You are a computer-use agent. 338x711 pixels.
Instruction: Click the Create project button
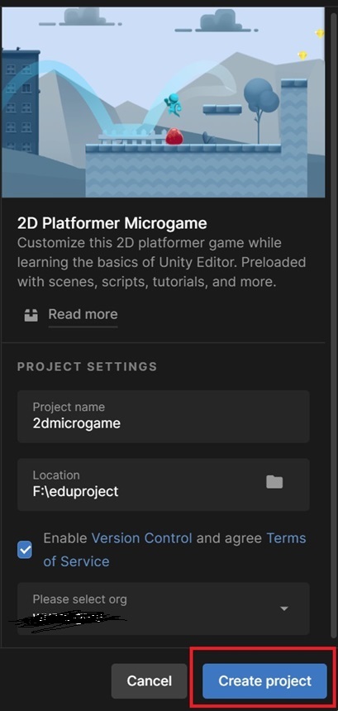[264, 680]
